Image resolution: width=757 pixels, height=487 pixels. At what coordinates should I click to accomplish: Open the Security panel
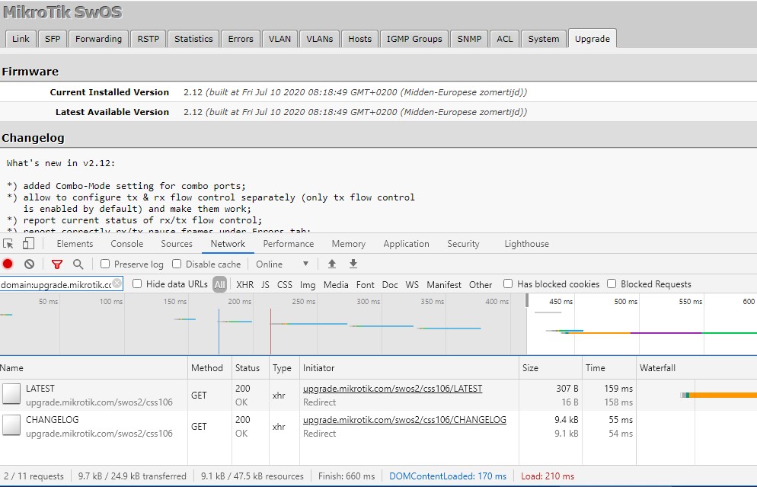coord(464,244)
